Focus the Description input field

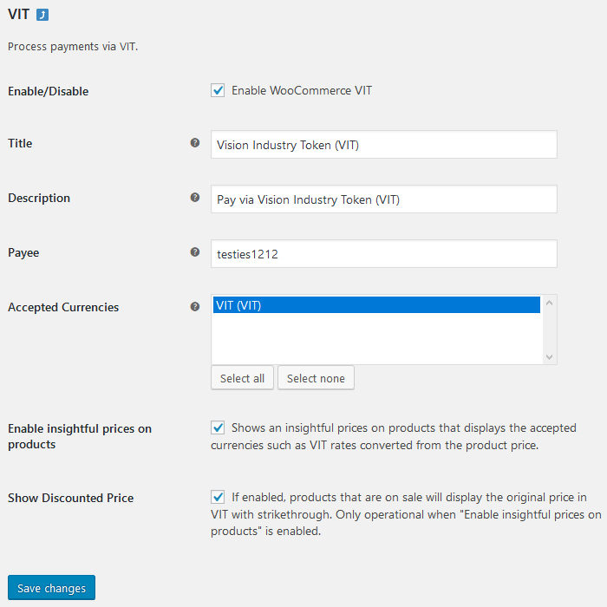pos(383,199)
